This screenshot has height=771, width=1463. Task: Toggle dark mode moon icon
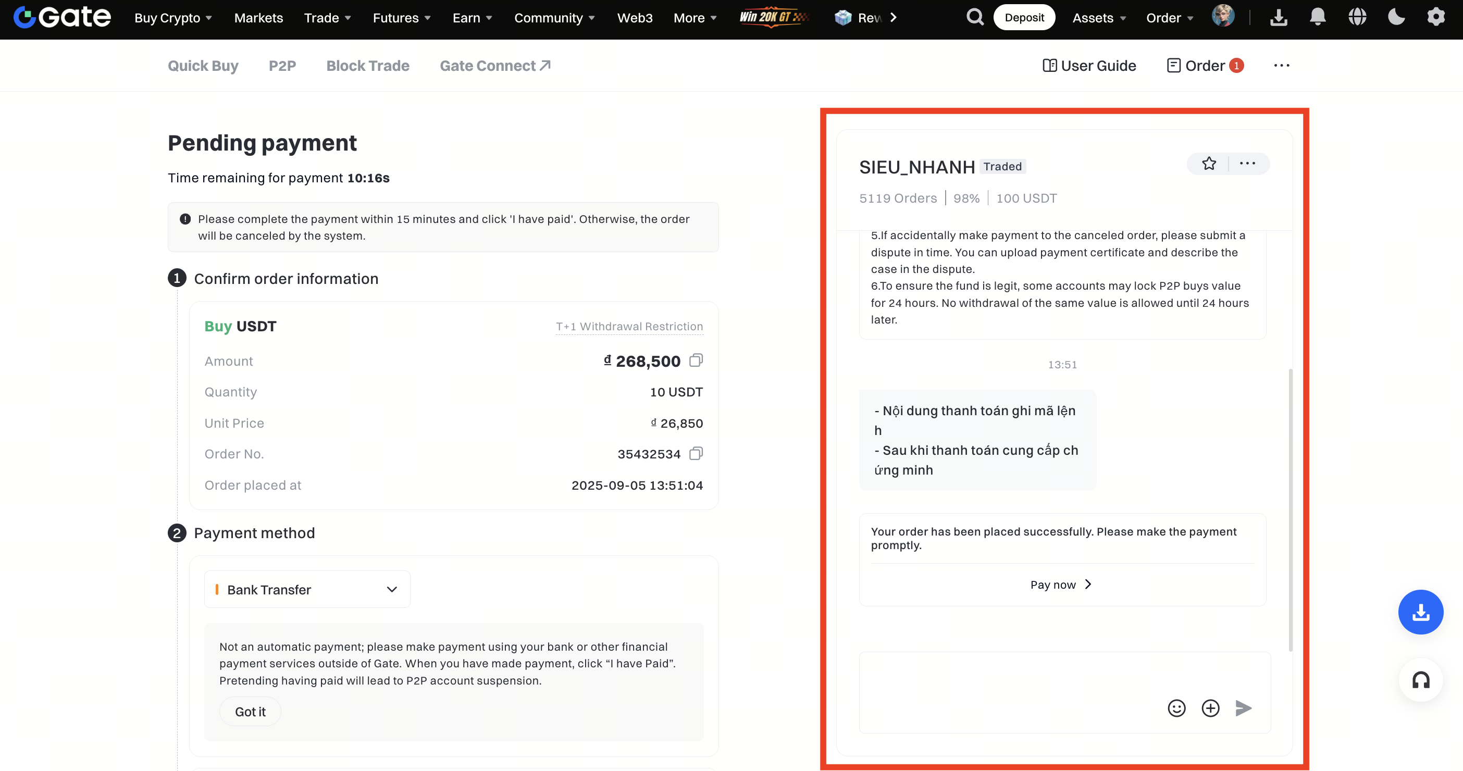coord(1396,17)
